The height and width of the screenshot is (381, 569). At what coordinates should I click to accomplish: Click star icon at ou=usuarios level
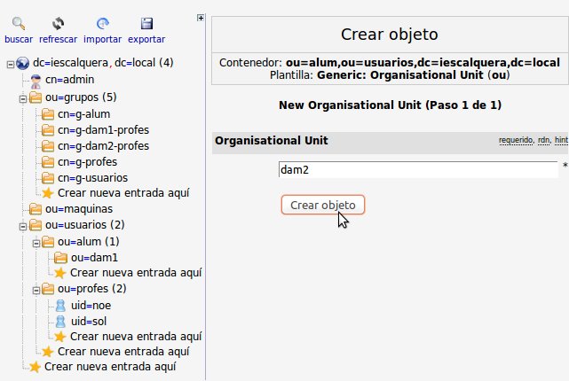pyautogui.click(x=48, y=352)
